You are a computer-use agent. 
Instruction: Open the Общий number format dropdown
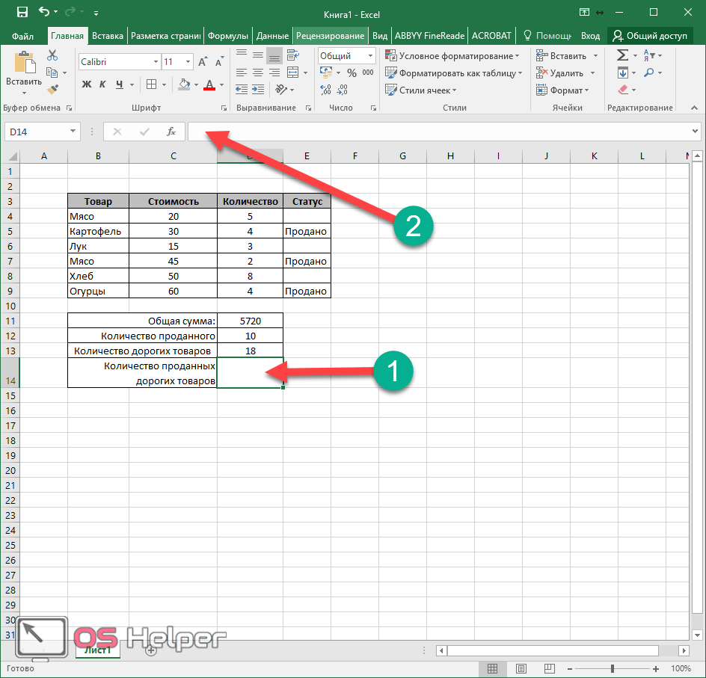tap(370, 56)
